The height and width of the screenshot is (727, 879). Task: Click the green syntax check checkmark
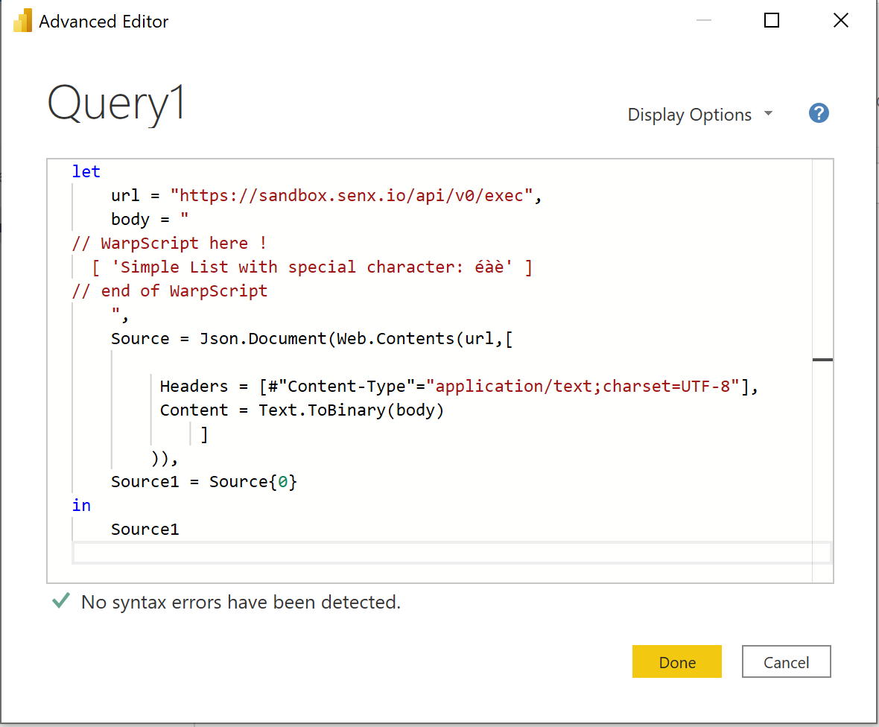[60, 600]
